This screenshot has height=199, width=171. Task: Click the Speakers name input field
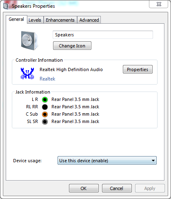(103, 35)
